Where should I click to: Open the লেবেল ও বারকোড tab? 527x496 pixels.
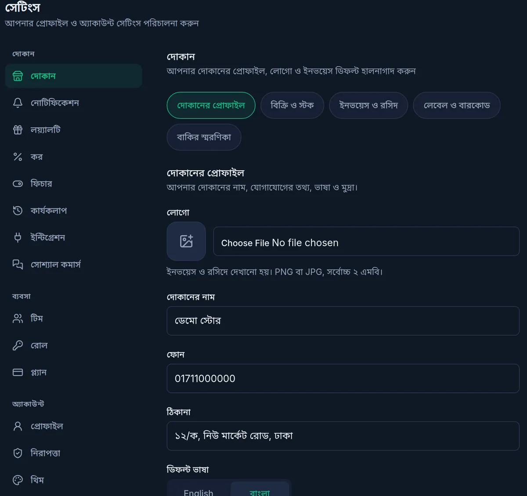click(x=457, y=105)
